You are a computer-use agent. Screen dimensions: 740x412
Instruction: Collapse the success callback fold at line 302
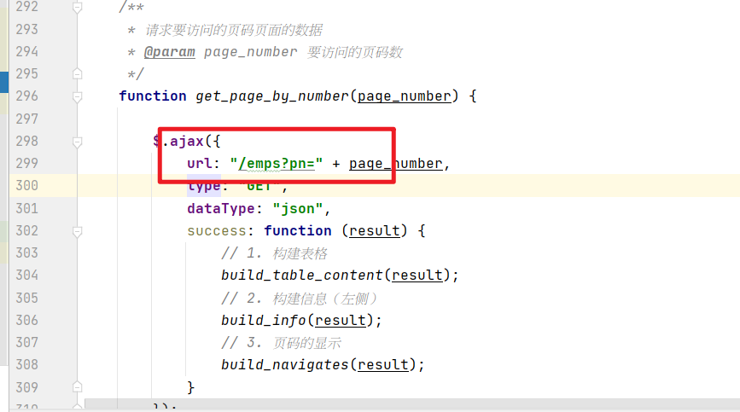click(x=78, y=231)
